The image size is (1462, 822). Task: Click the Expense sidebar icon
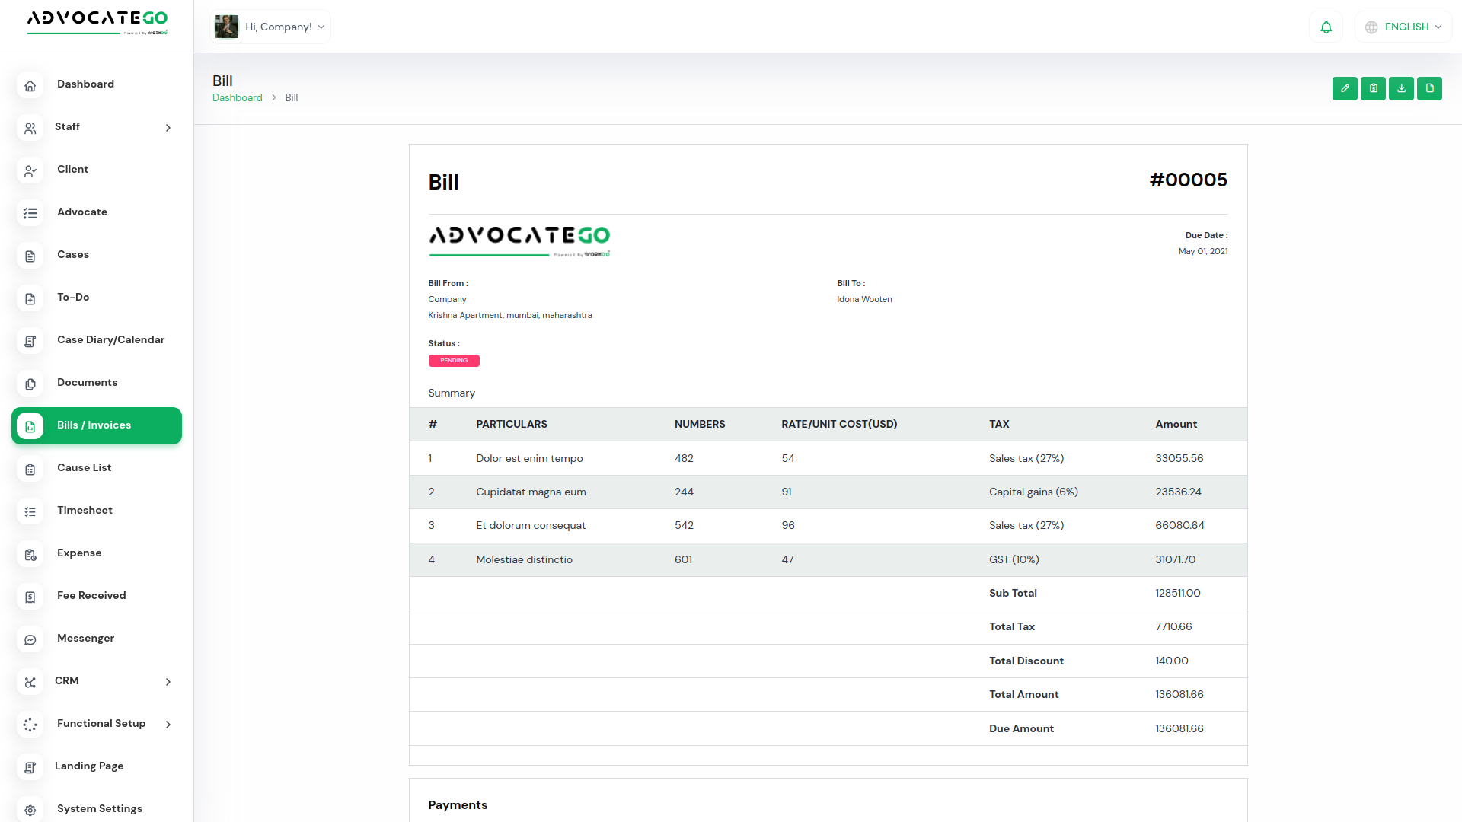30,554
